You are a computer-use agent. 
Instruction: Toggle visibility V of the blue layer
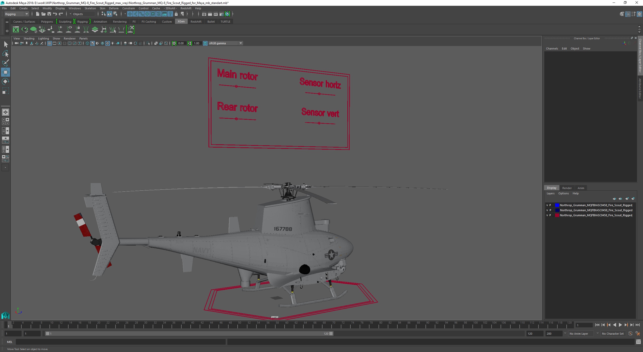point(547,205)
